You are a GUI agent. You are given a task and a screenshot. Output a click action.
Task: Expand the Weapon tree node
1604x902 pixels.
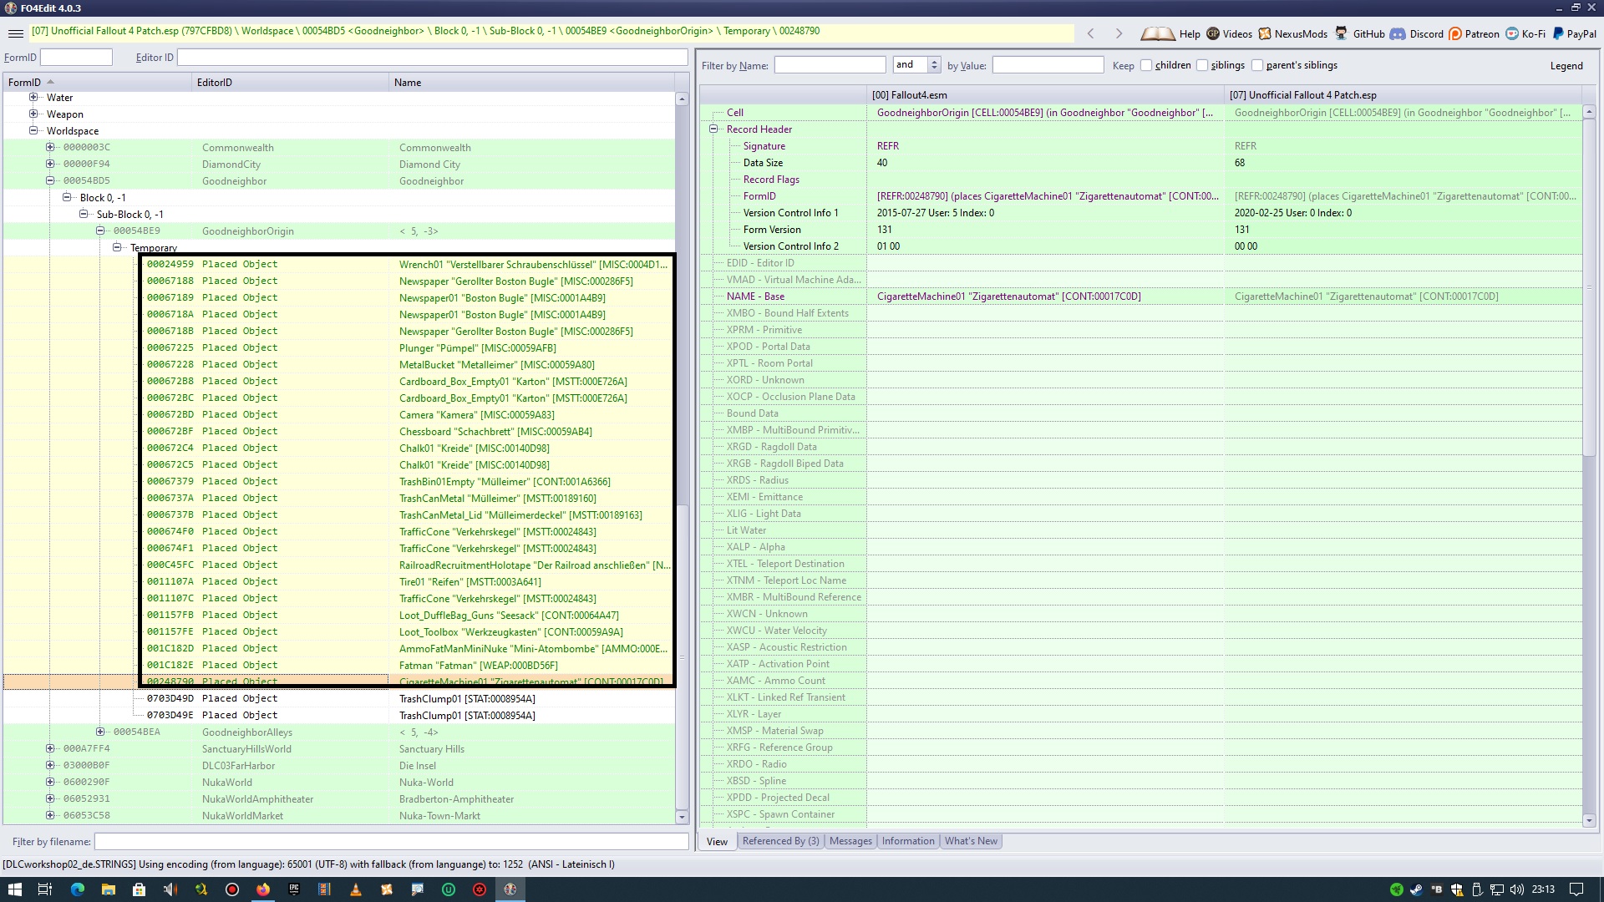(x=33, y=114)
